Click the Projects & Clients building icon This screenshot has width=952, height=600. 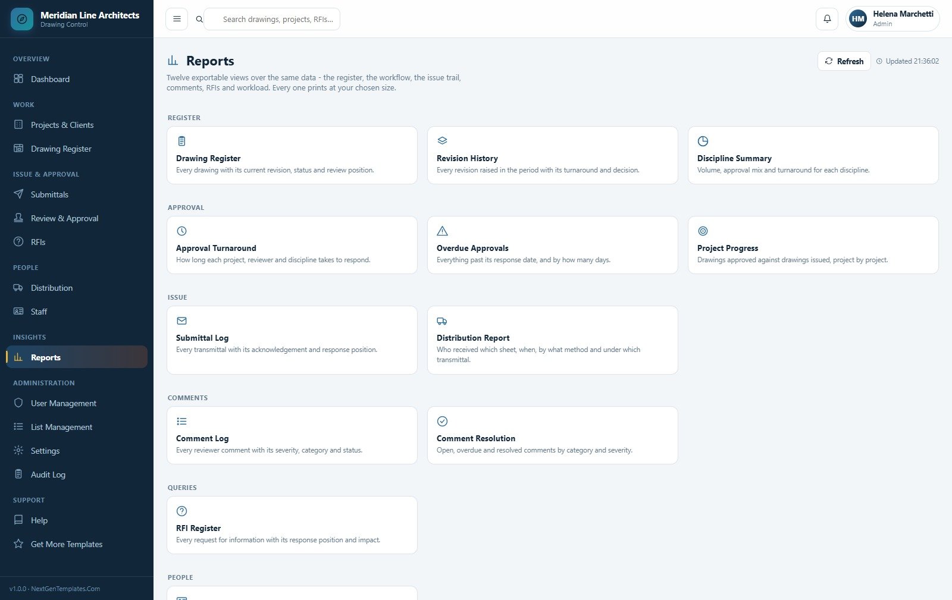click(x=18, y=124)
